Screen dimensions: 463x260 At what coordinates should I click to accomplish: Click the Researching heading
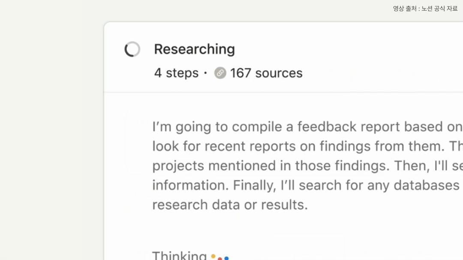pos(194,49)
